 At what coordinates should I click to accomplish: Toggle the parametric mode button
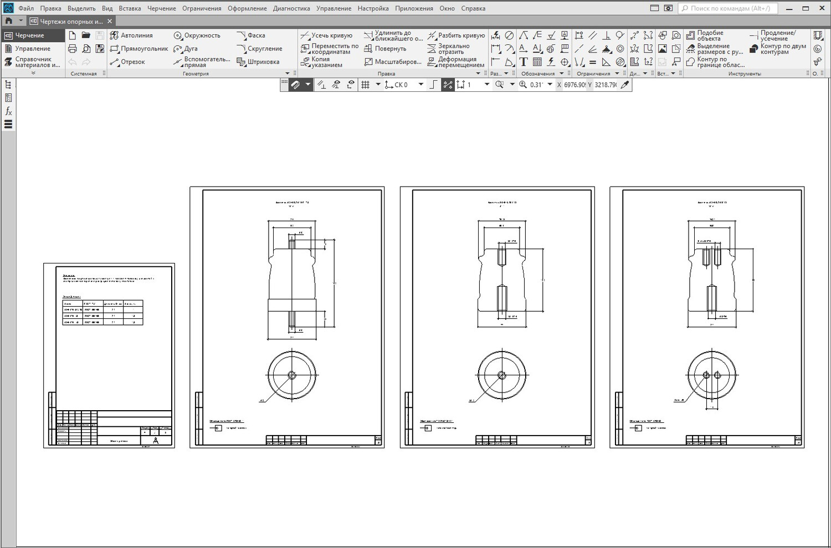pyautogui.click(x=448, y=85)
